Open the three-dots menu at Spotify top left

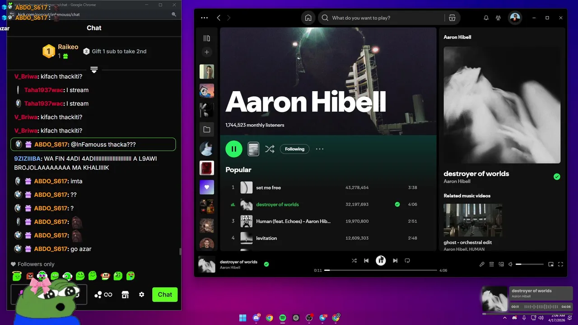tap(205, 18)
